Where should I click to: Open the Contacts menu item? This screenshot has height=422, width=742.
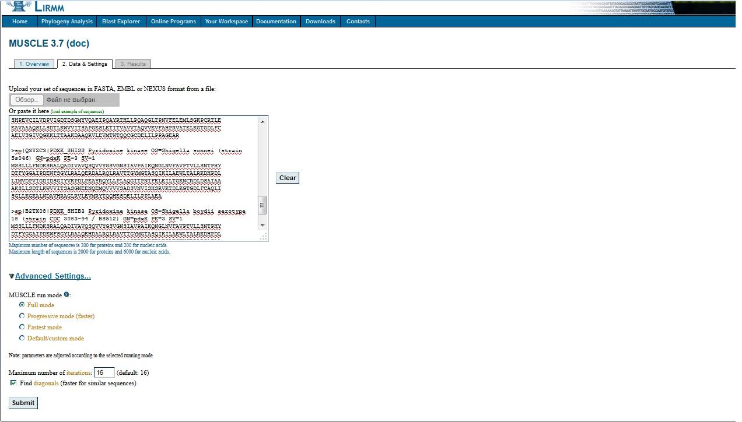(x=358, y=22)
